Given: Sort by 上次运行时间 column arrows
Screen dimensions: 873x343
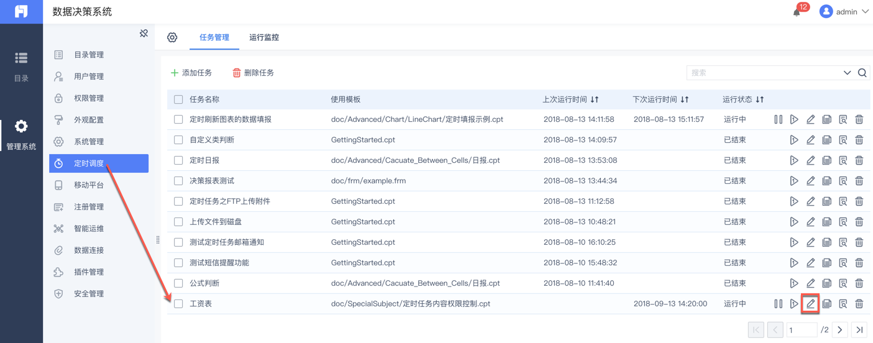Looking at the screenshot, I should click(595, 99).
